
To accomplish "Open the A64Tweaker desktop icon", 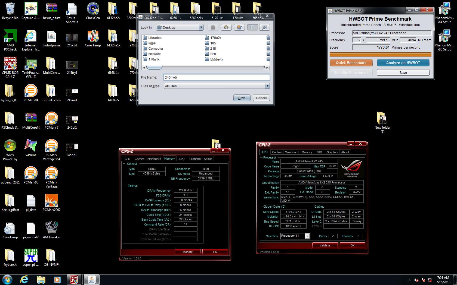I will (x=51, y=230).
